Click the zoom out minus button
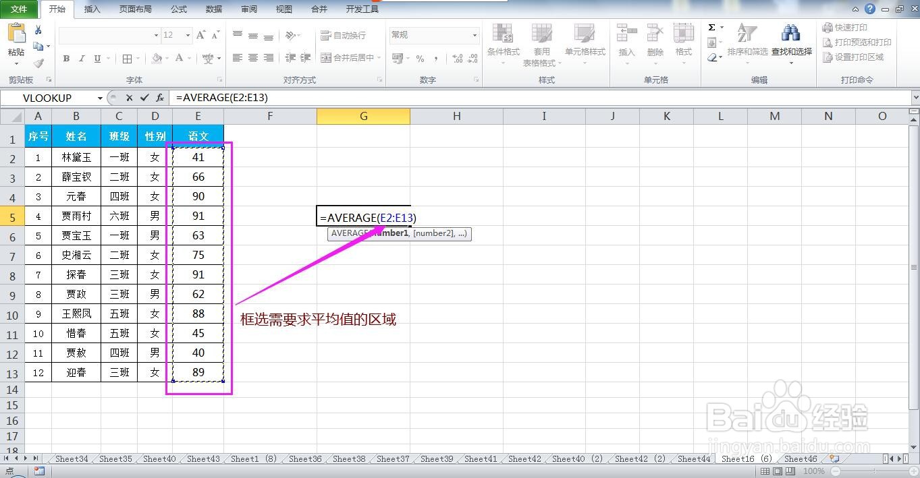 point(835,471)
